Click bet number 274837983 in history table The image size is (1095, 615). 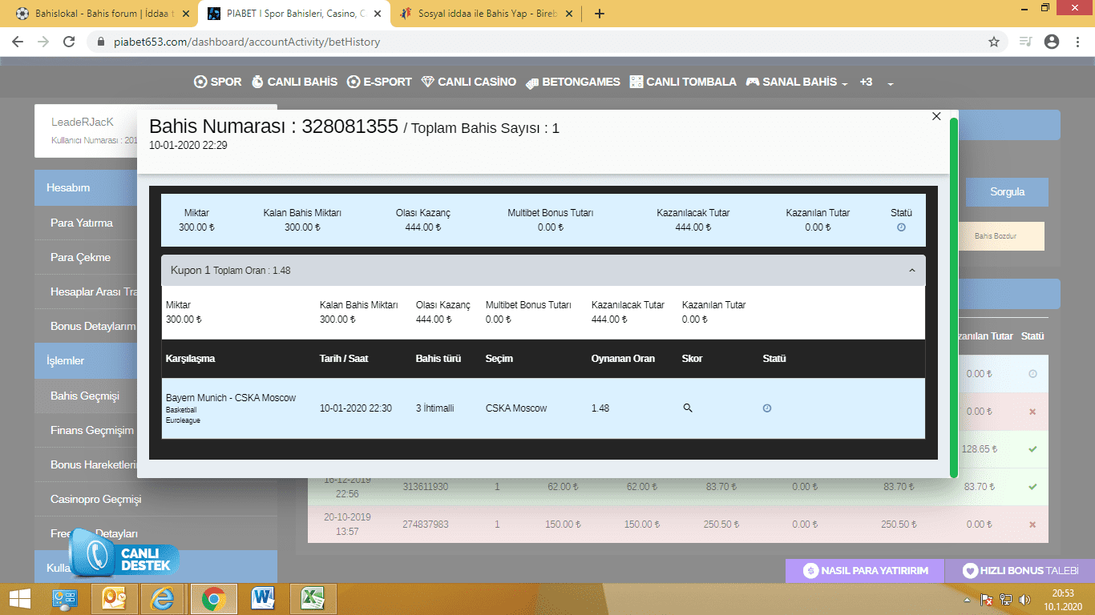tap(426, 525)
